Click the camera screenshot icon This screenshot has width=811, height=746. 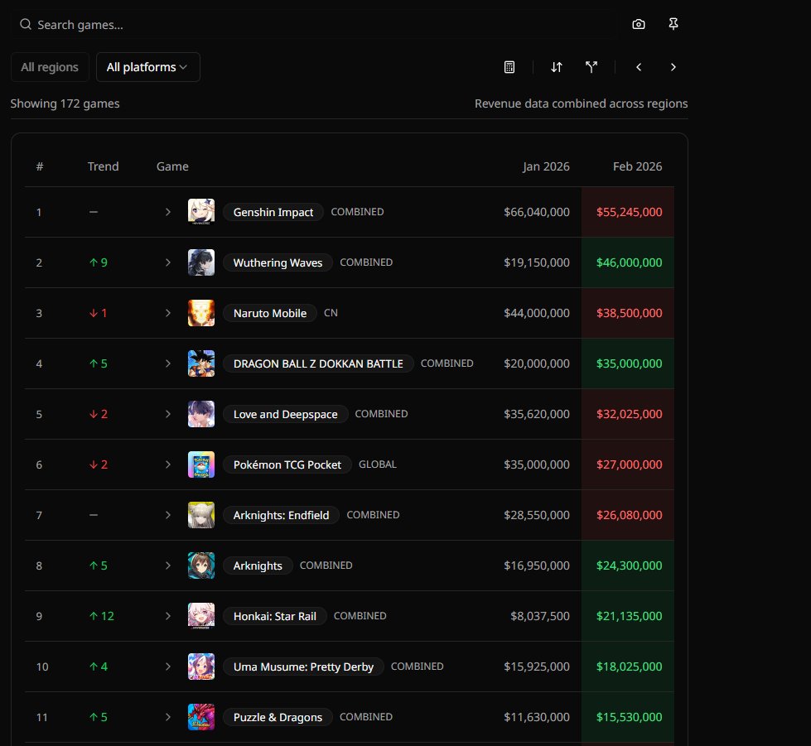click(x=638, y=24)
